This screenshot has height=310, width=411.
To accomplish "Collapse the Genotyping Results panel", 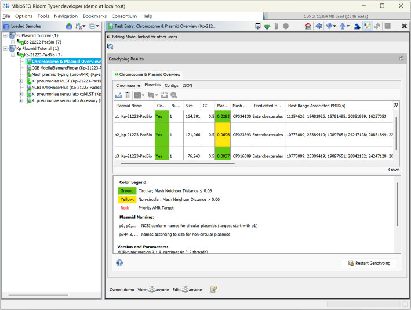I will (401, 59).
